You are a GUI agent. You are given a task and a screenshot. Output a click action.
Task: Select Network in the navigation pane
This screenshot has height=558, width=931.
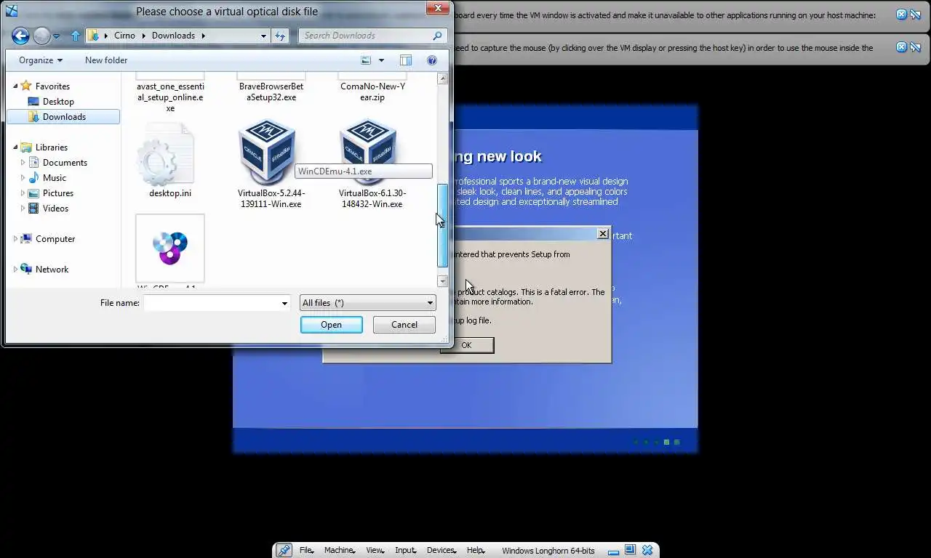52,269
